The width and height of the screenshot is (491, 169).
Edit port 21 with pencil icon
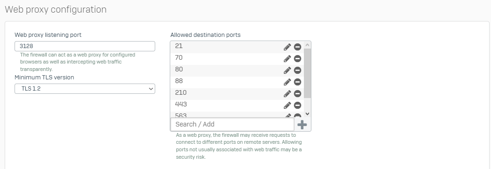click(x=287, y=47)
